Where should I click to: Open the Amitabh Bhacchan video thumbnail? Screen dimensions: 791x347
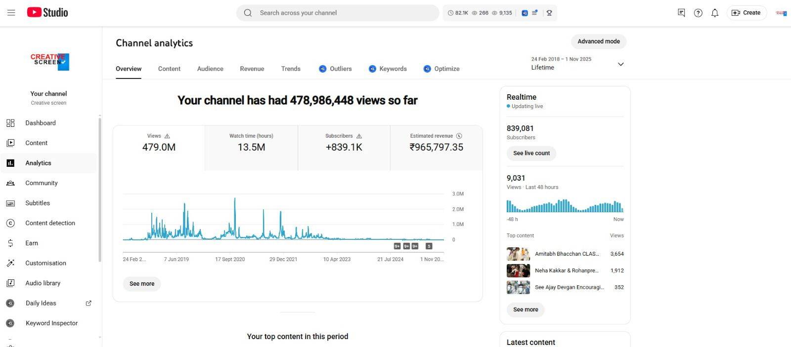[518, 254]
